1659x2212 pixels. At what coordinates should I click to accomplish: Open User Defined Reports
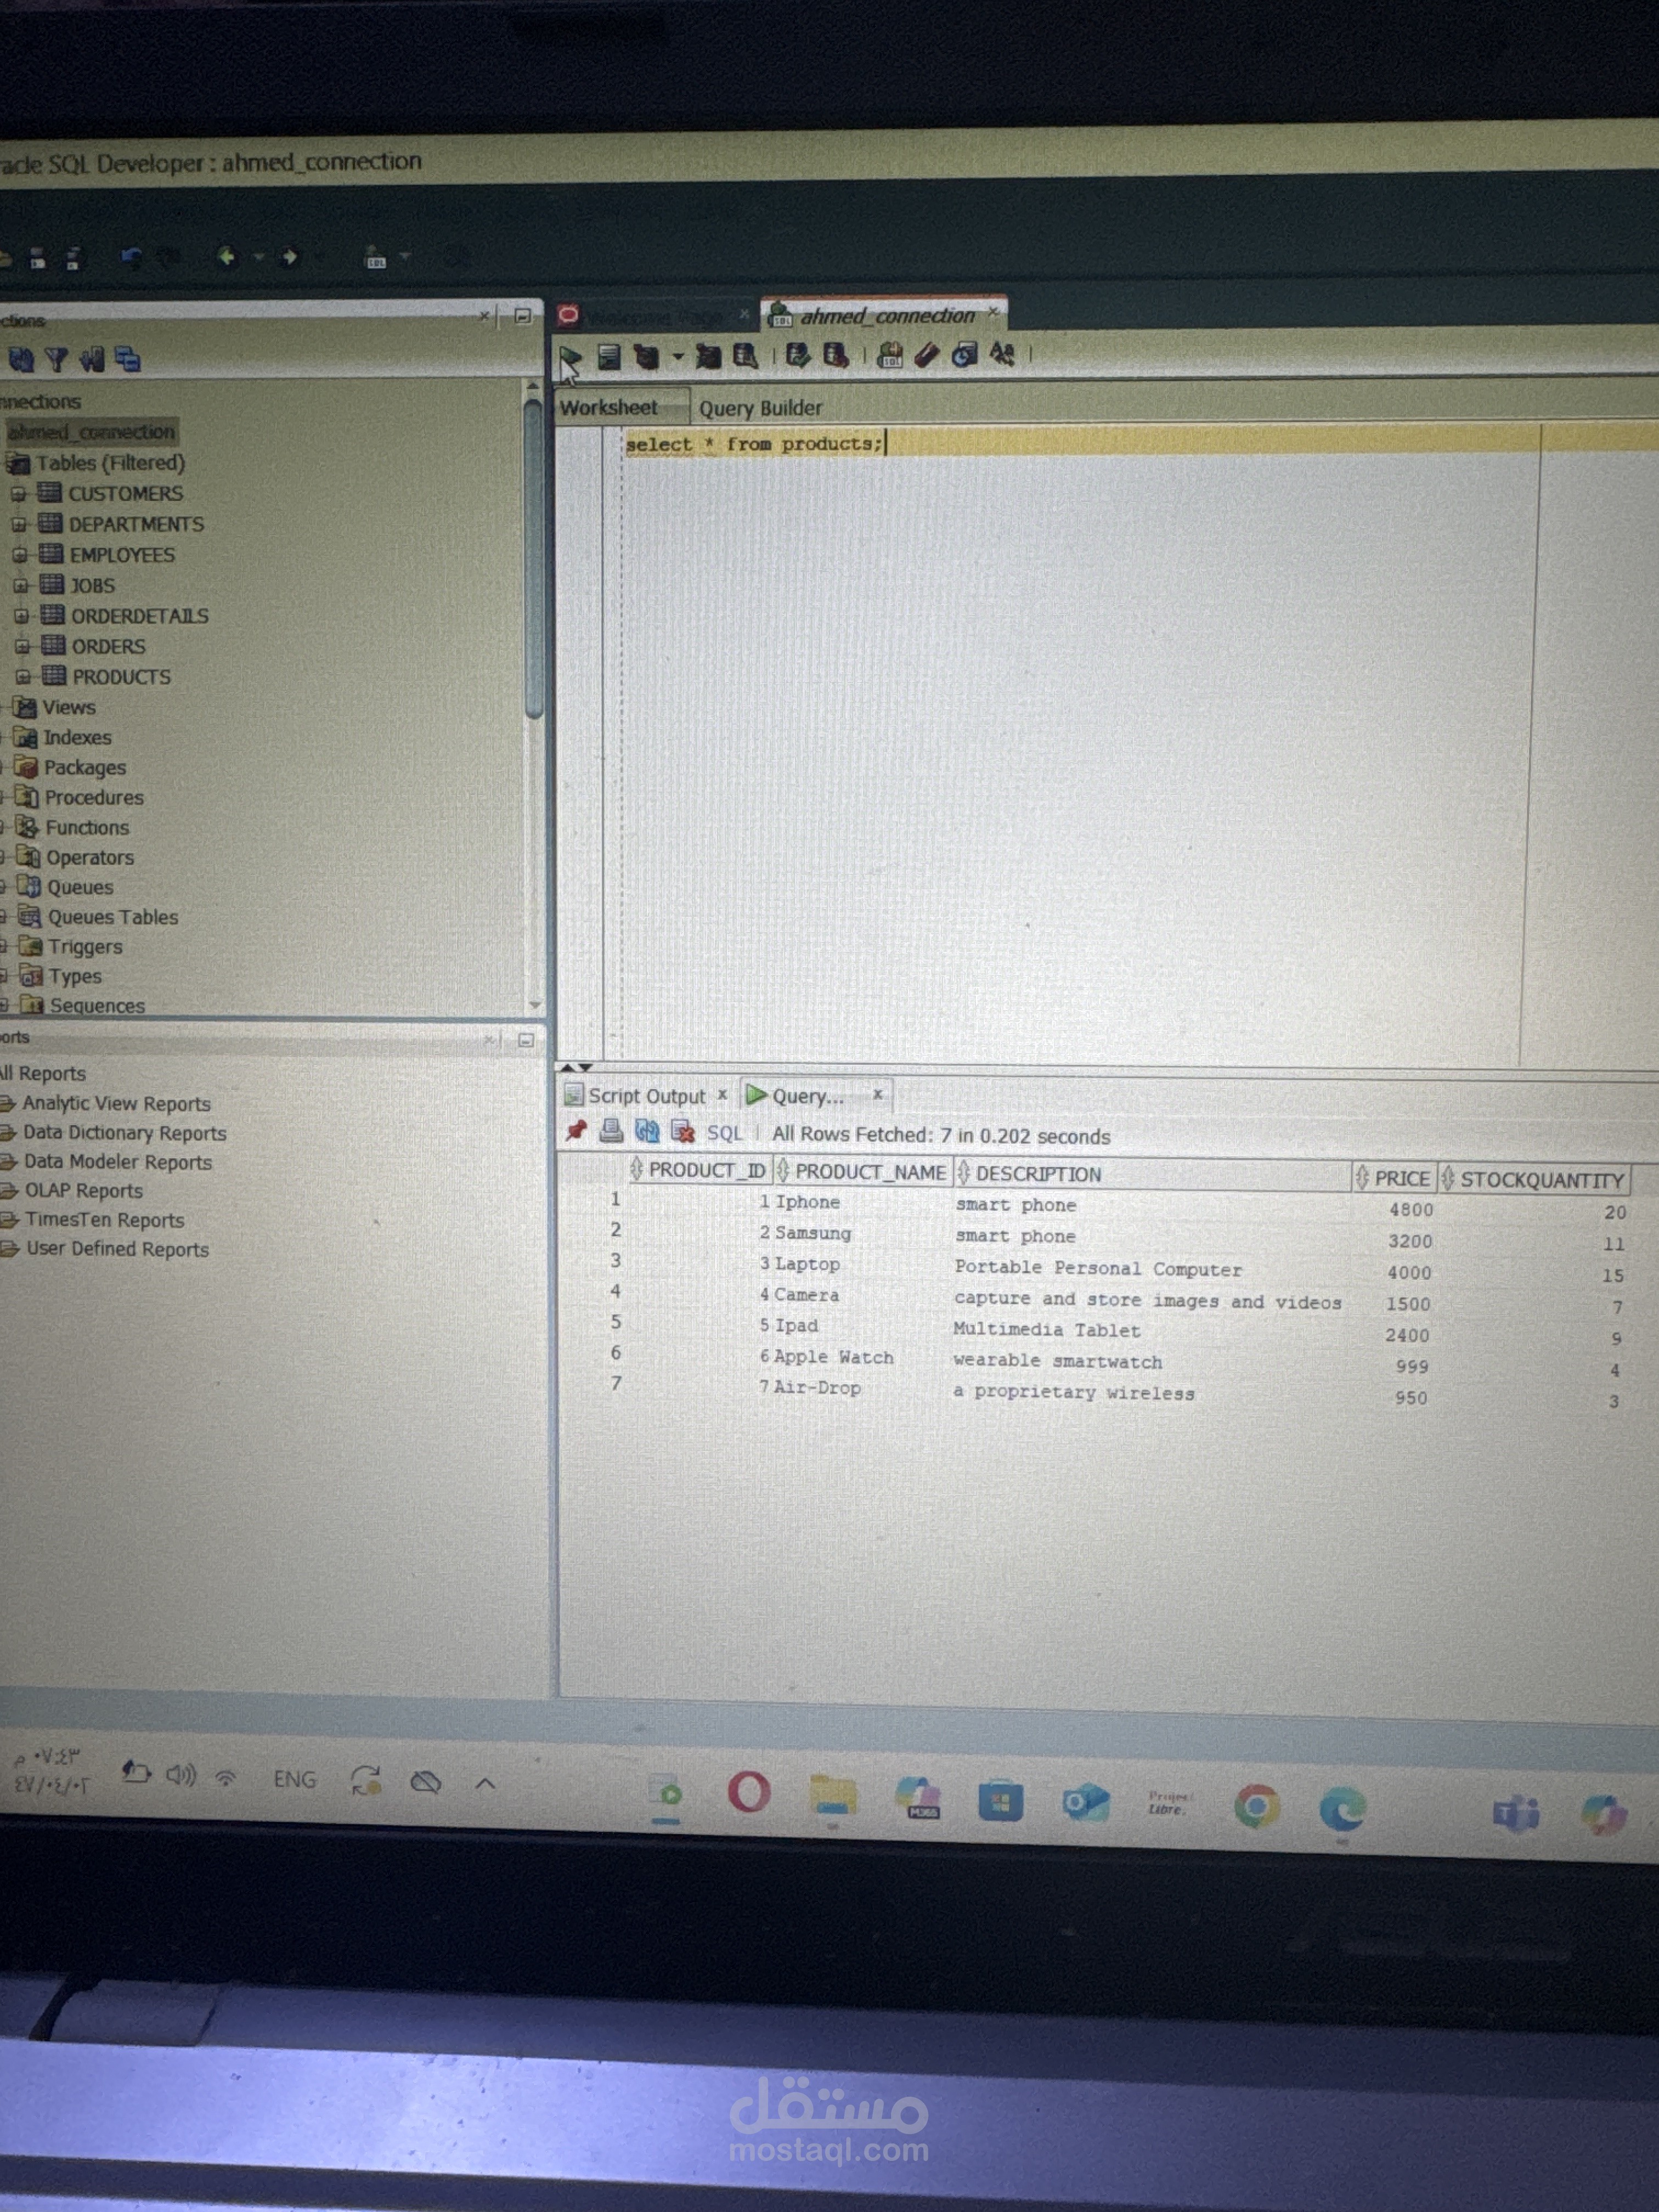tap(117, 1249)
